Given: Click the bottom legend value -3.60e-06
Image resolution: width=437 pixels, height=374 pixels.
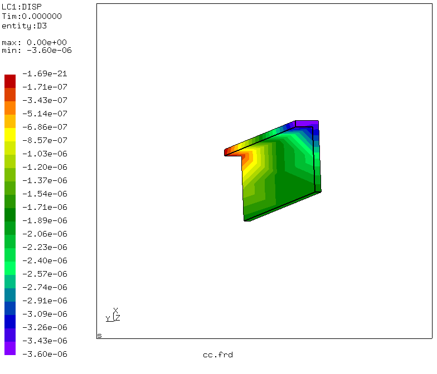Looking at the screenshot, I should [x=45, y=354].
